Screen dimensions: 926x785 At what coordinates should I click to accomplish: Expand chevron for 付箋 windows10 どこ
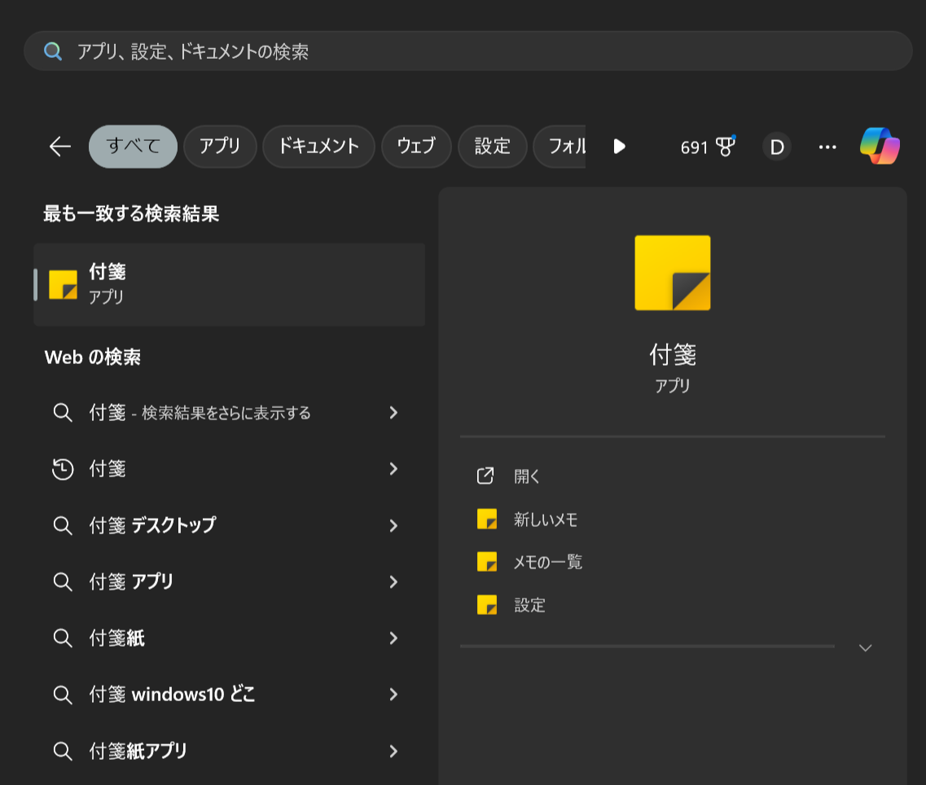(394, 695)
